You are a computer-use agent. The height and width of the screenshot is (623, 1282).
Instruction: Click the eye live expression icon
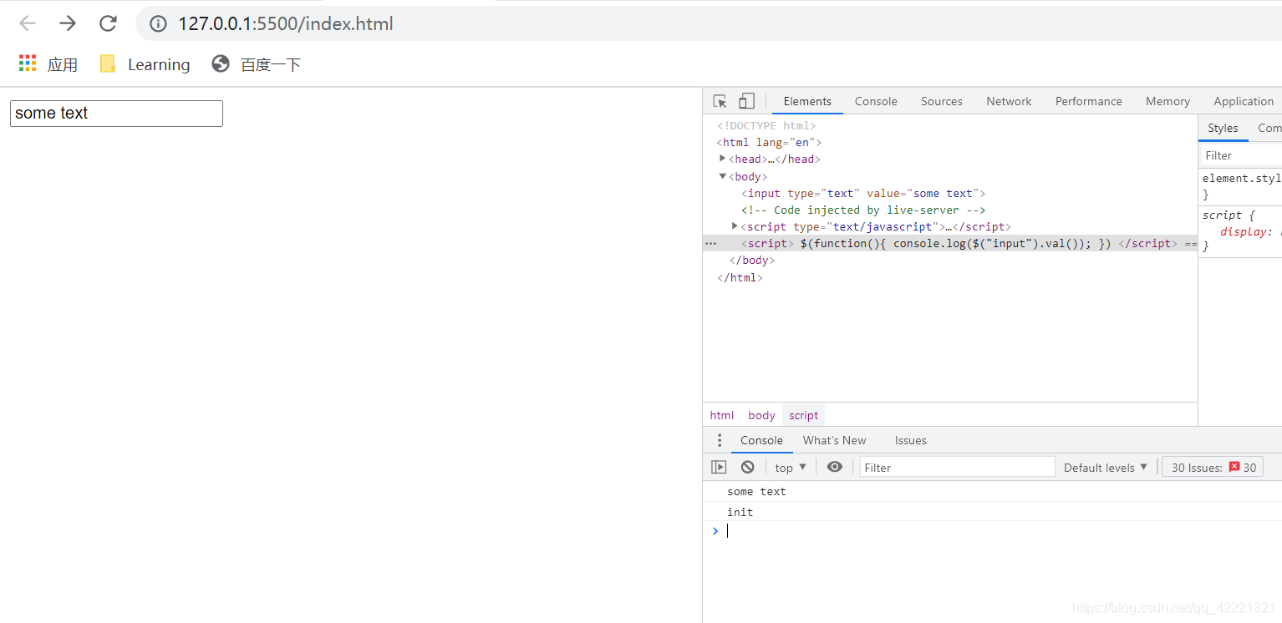coord(834,467)
